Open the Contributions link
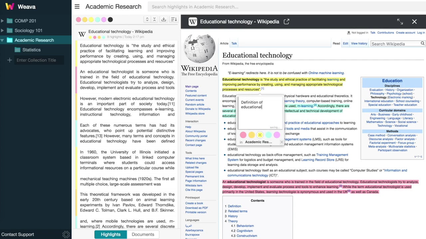Screen dimensions: 426x239 pos(385,33)
